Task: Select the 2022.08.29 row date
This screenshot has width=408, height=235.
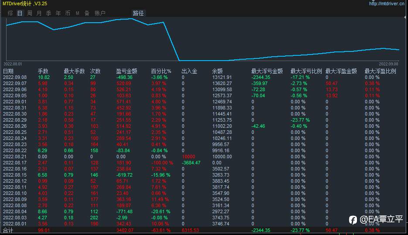Action: coord(15,120)
